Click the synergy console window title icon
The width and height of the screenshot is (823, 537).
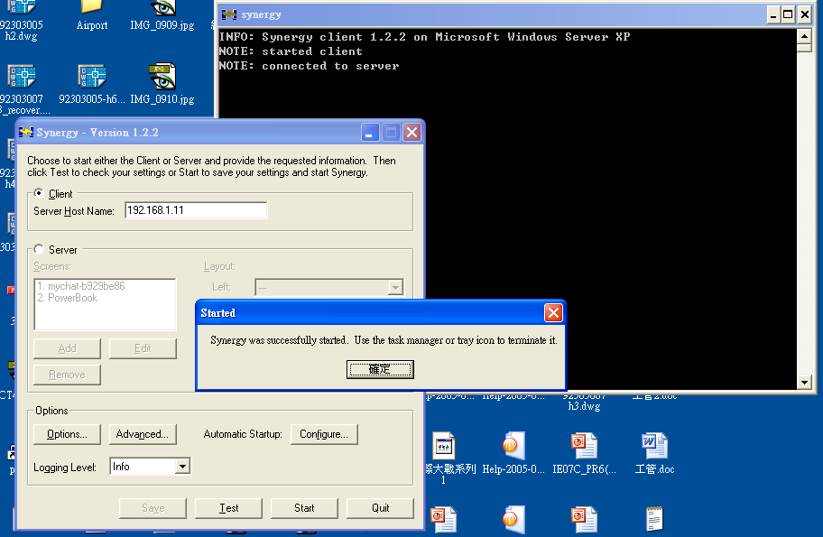pyautogui.click(x=229, y=14)
